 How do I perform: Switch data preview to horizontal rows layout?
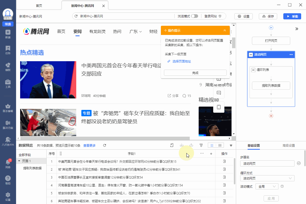212,145
